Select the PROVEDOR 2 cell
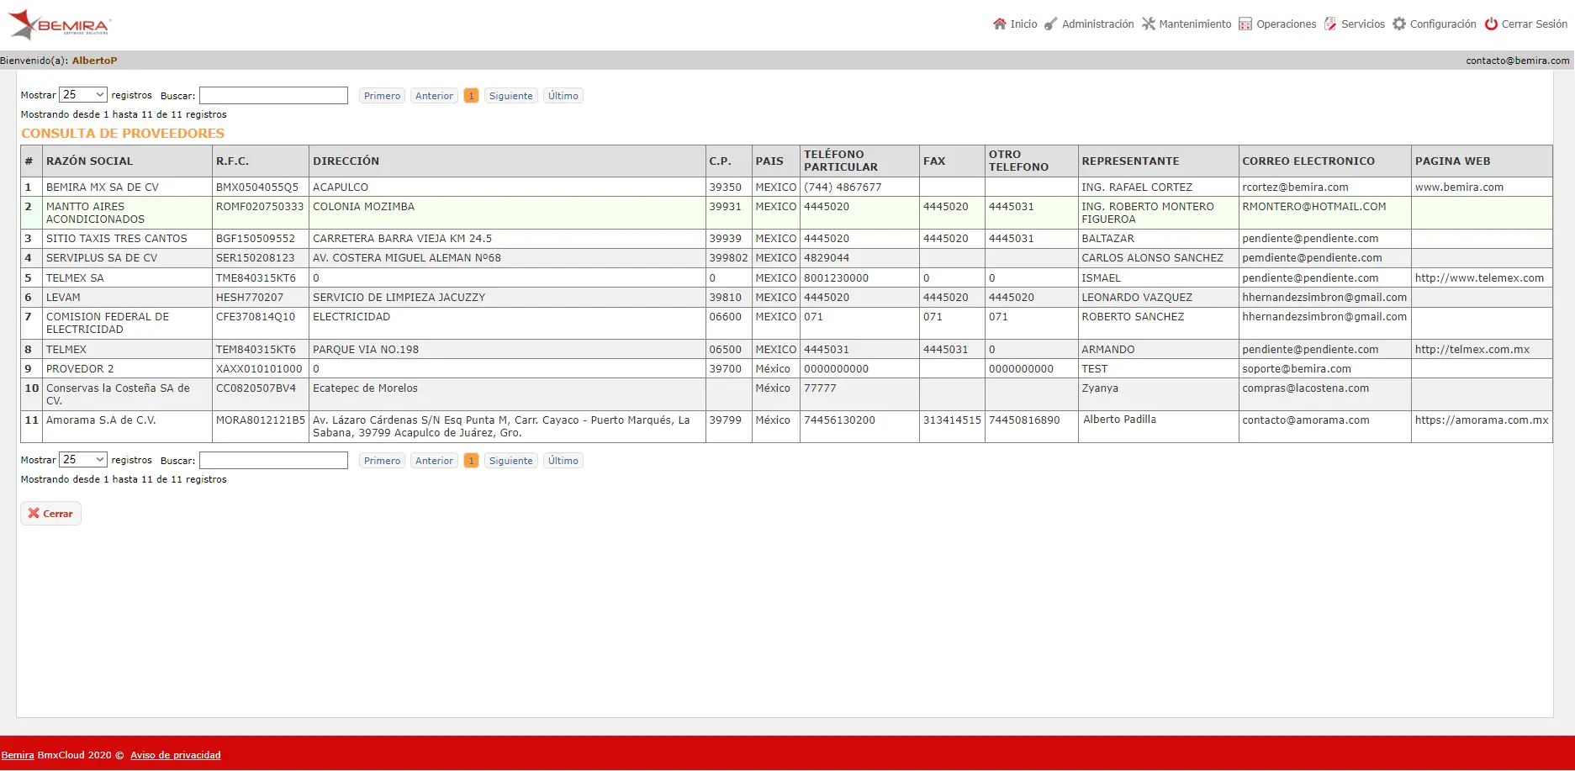This screenshot has width=1575, height=771. click(x=127, y=369)
